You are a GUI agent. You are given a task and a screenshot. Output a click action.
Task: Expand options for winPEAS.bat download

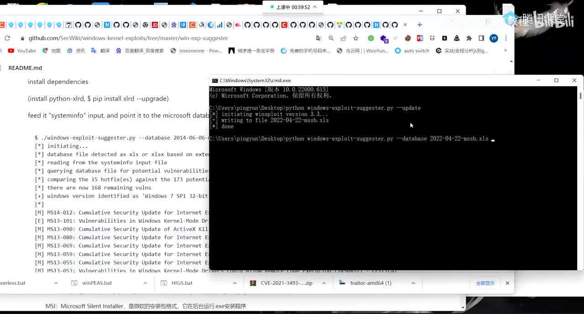point(145,283)
